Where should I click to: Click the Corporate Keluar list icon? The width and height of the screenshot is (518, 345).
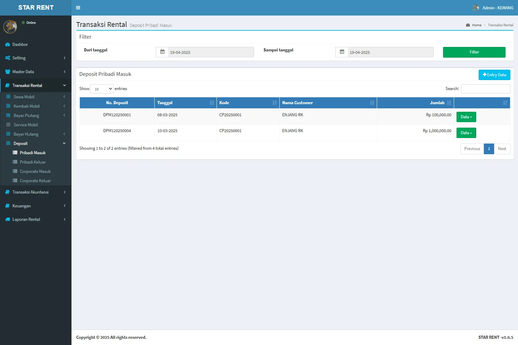tap(15, 181)
